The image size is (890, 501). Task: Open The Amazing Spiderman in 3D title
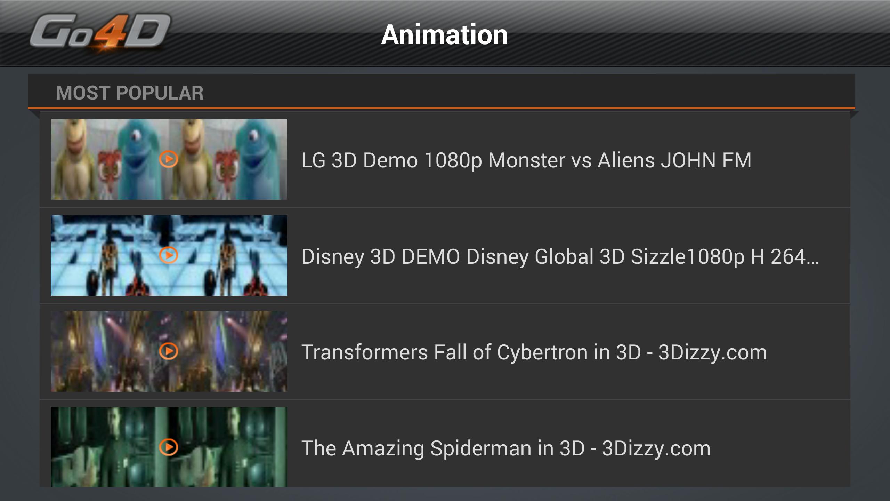tap(506, 448)
